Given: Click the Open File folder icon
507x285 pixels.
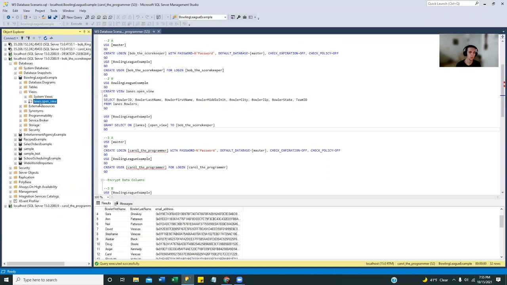Looking at the screenshot, I should pyautogui.click(x=44, y=17).
